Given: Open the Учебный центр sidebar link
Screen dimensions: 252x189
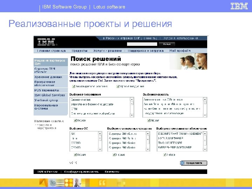Looking at the screenshot, I should click(51, 100).
